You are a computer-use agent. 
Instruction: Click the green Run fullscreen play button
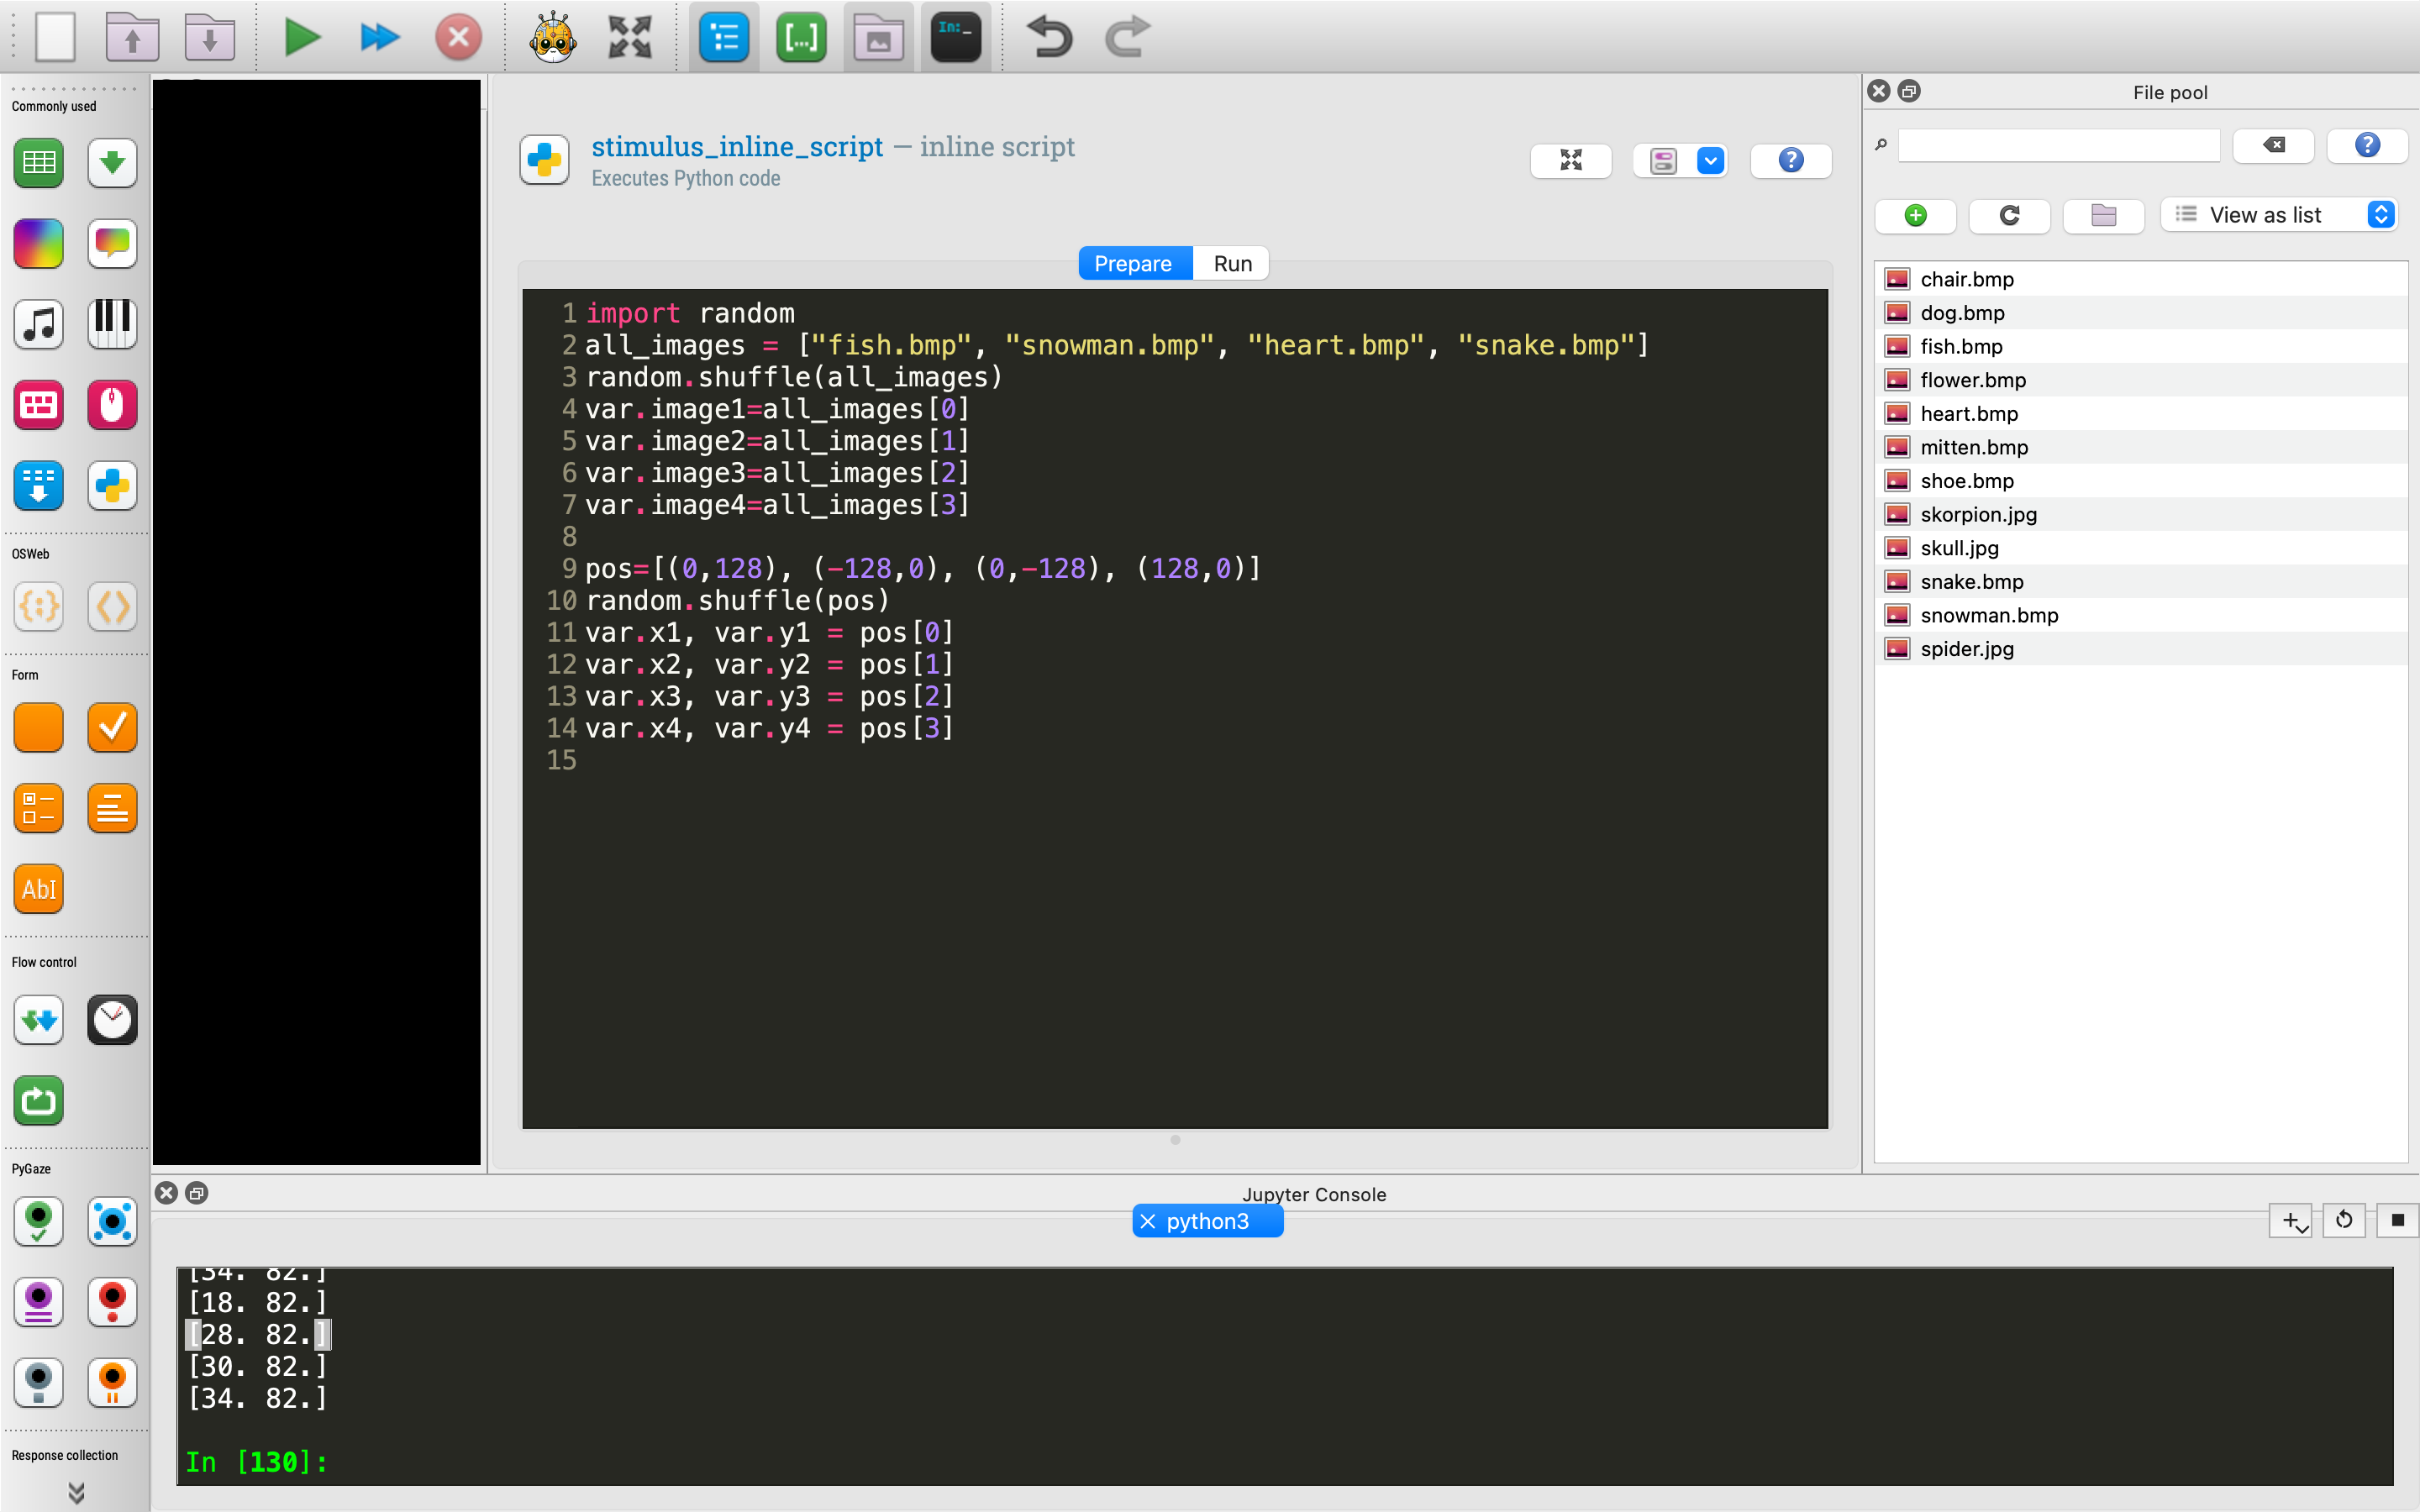pos(301,38)
